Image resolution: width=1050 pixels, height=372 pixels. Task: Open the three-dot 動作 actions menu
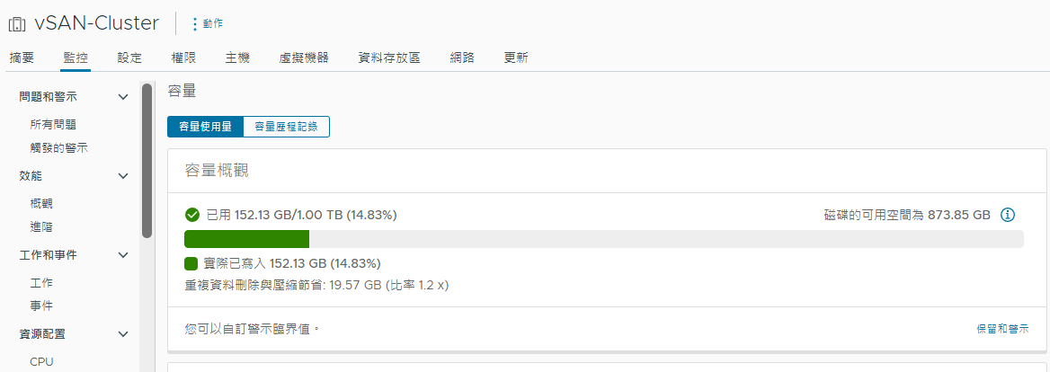click(x=207, y=23)
